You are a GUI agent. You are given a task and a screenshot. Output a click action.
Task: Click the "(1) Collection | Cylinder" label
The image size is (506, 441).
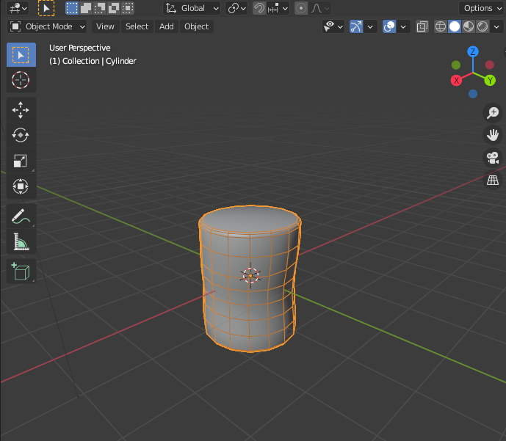coord(93,61)
